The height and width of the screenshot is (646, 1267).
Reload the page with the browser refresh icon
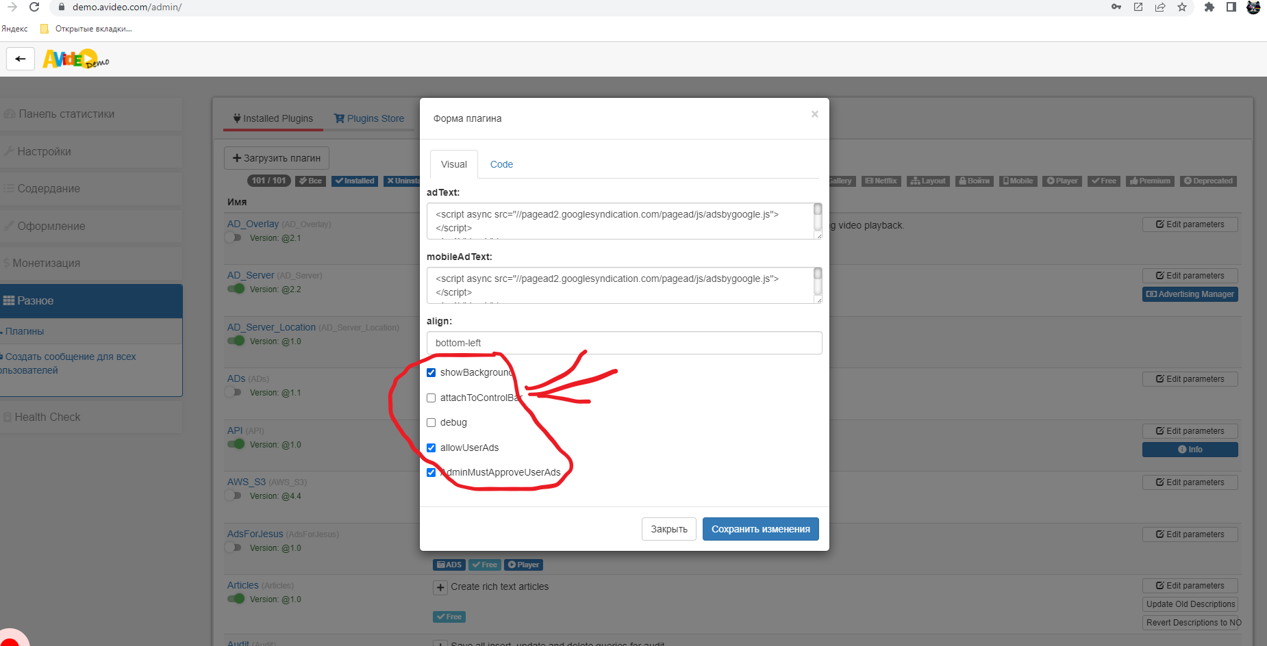click(x=34, y=7)
